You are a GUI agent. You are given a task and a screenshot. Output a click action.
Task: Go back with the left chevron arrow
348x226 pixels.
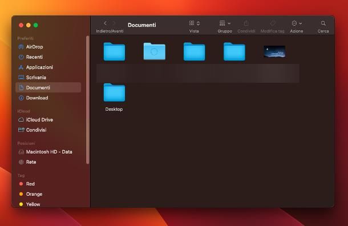105,23
